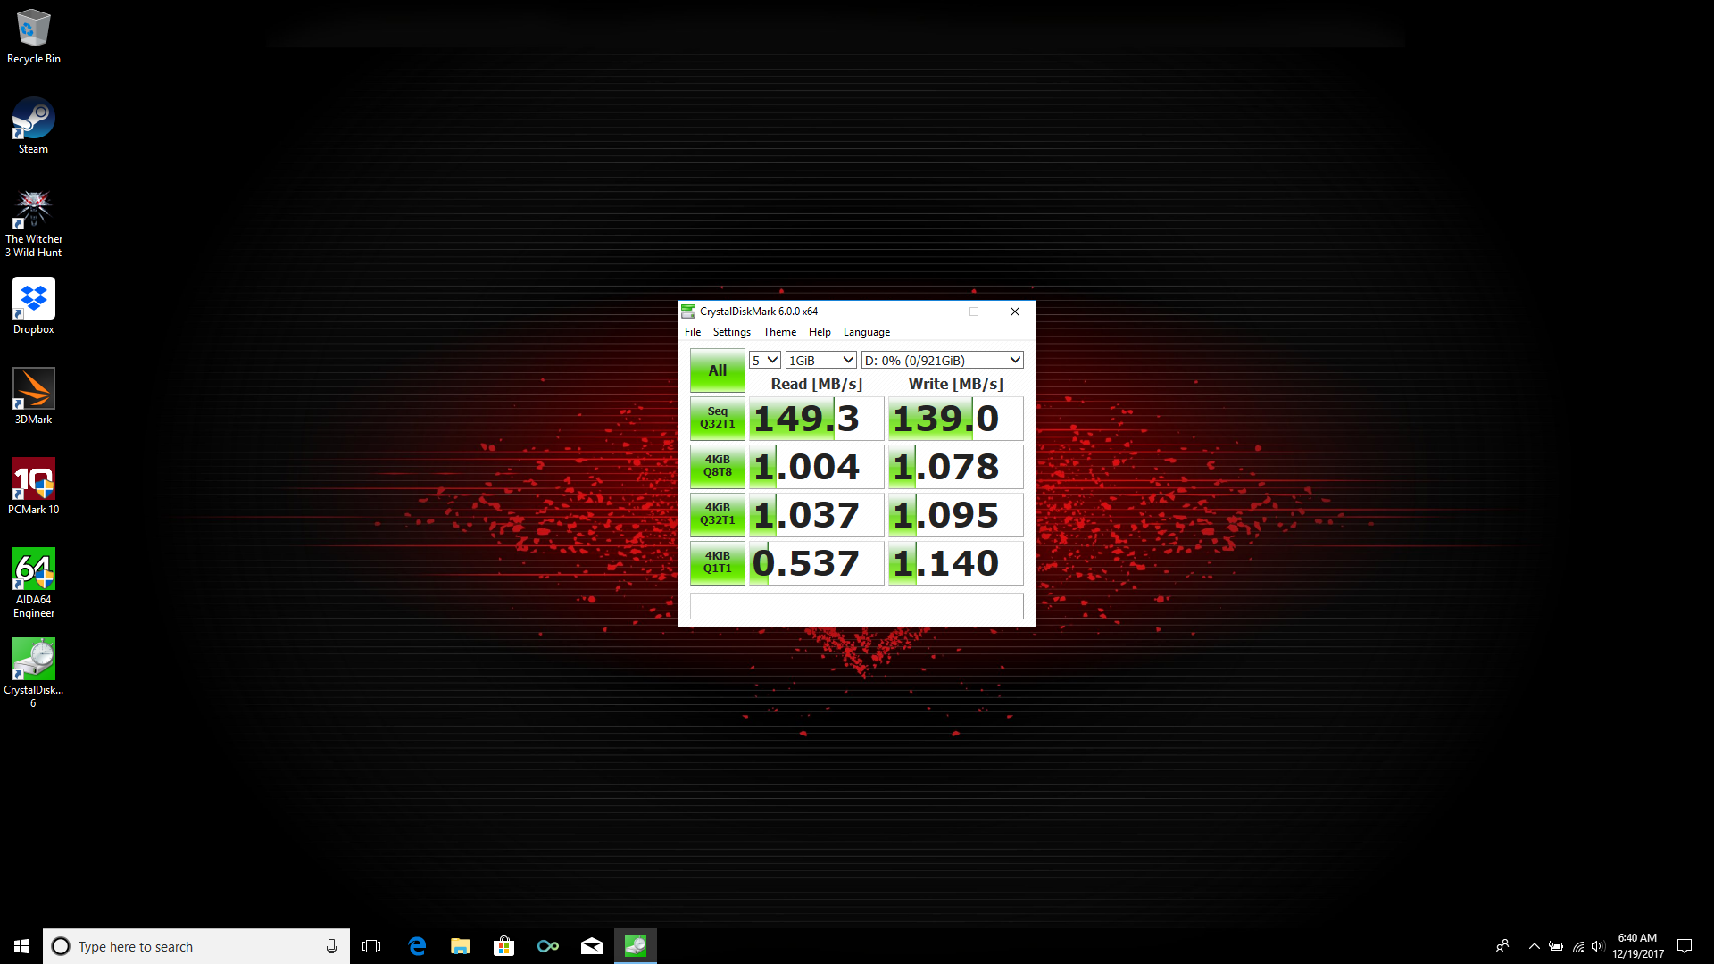Expand the test count dropdown showing 5
Screen dimensions: 1714x964
coord(765,360)
